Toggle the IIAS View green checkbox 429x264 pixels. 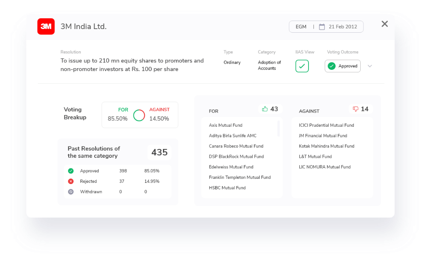[x=302, y=66]
